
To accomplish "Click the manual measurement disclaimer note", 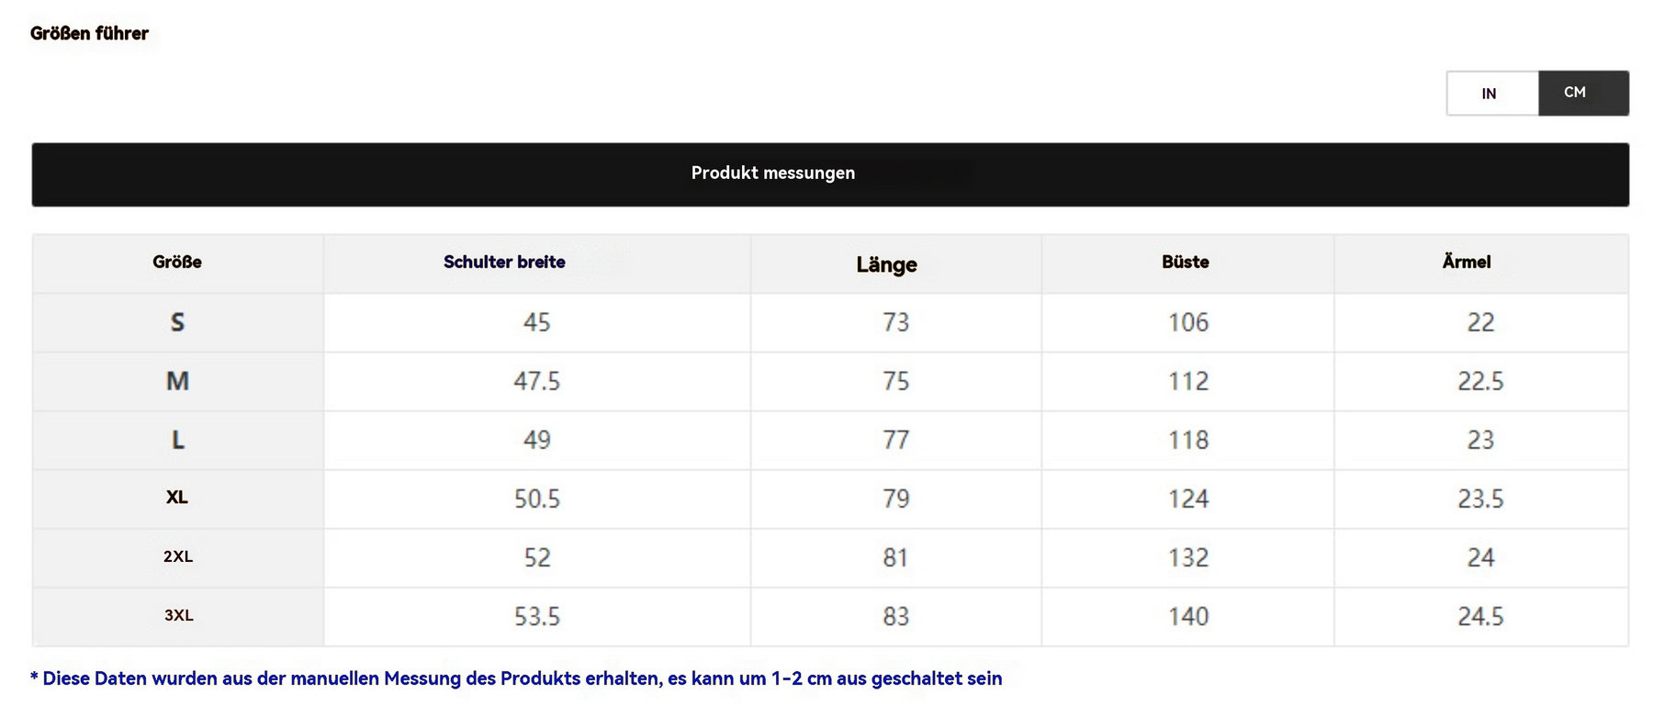I will [516, 678].
